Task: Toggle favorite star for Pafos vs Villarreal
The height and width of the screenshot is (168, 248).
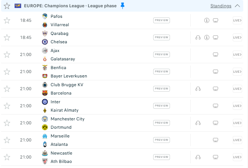Action: (x=7, y=20)
